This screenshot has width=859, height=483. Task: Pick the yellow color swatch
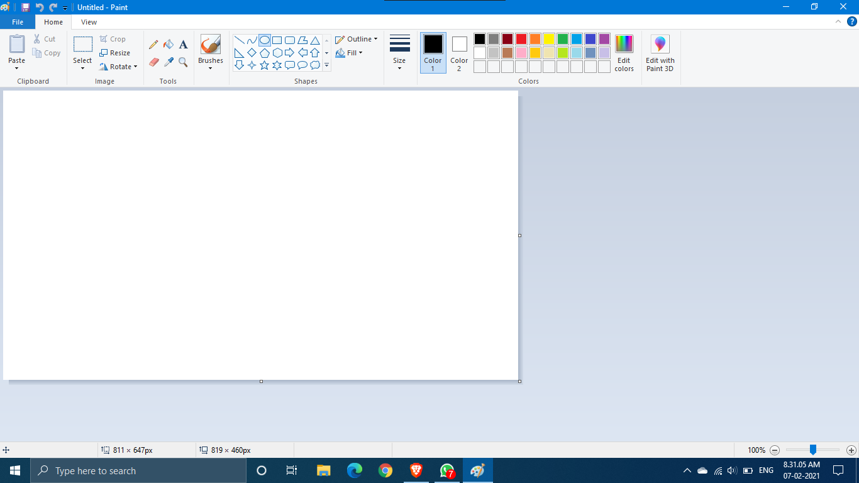tap(549, 39)
